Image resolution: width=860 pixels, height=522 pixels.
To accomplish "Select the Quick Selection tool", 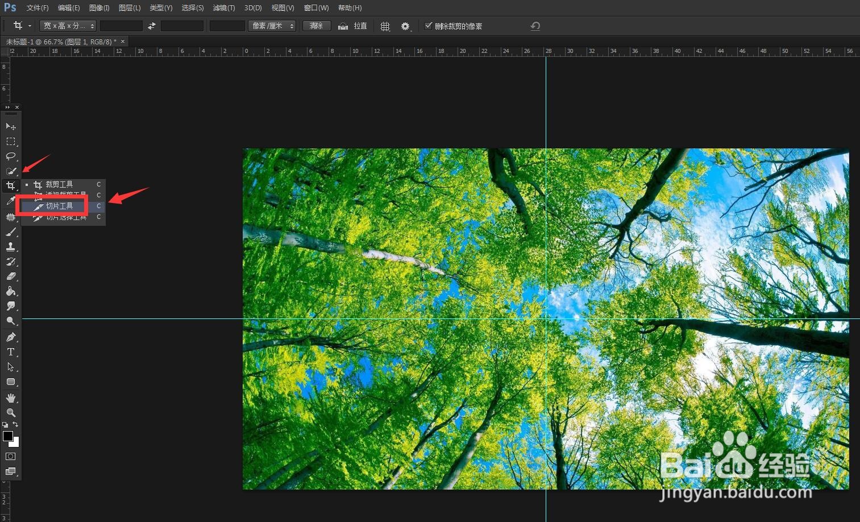I will [10, 171].
